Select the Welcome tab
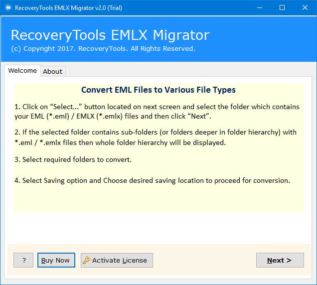This screenshot has width=317, height=285. pyautogui.click(x=22, y=71)
